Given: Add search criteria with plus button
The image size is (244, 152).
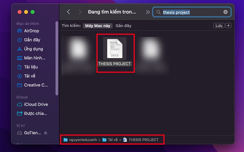Looking at the screenshot, I should click(x=228, y=26).
